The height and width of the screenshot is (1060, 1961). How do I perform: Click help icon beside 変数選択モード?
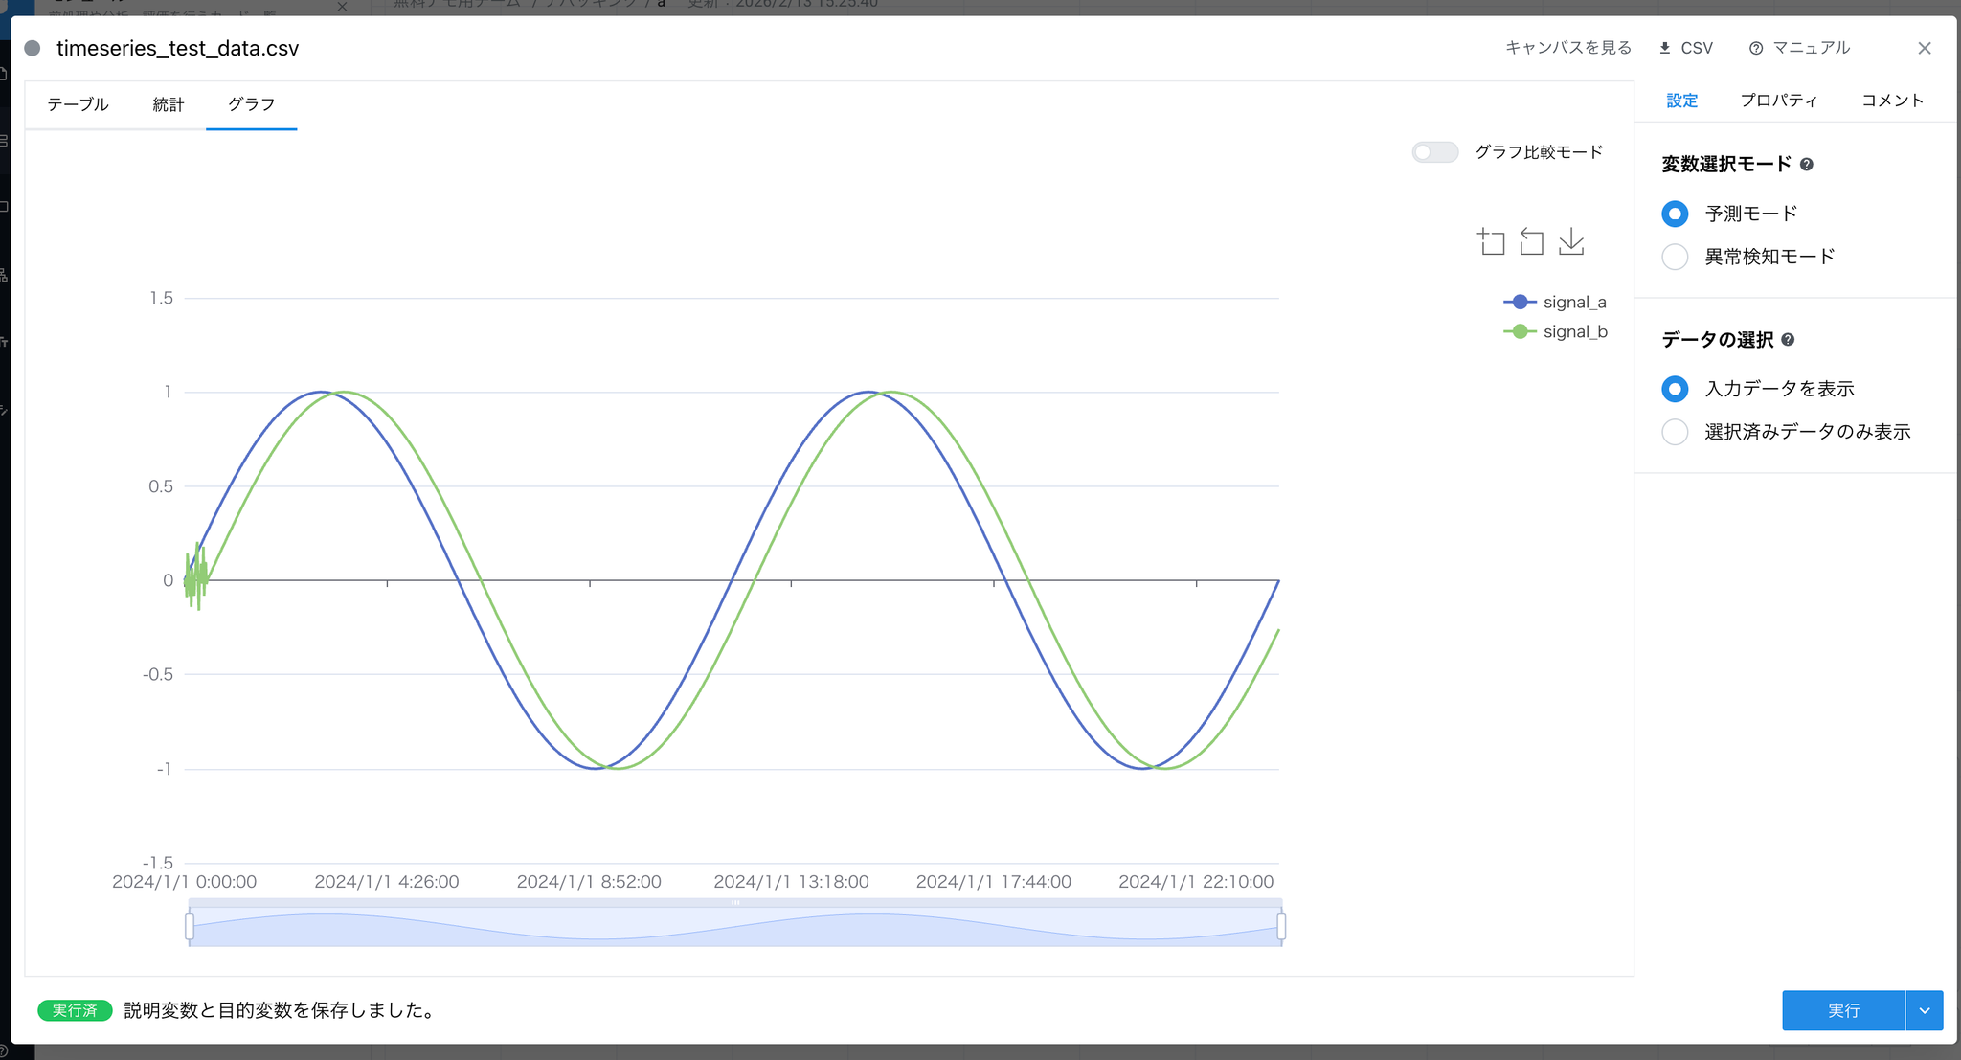pyautogui.click(x=1807, y=165)
